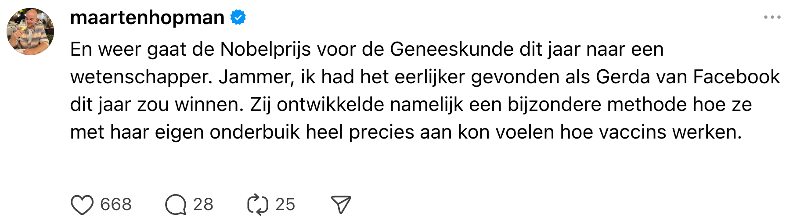Repost using the circular arrows icon
Screen dimensions: 786x221
pos(258,205)
